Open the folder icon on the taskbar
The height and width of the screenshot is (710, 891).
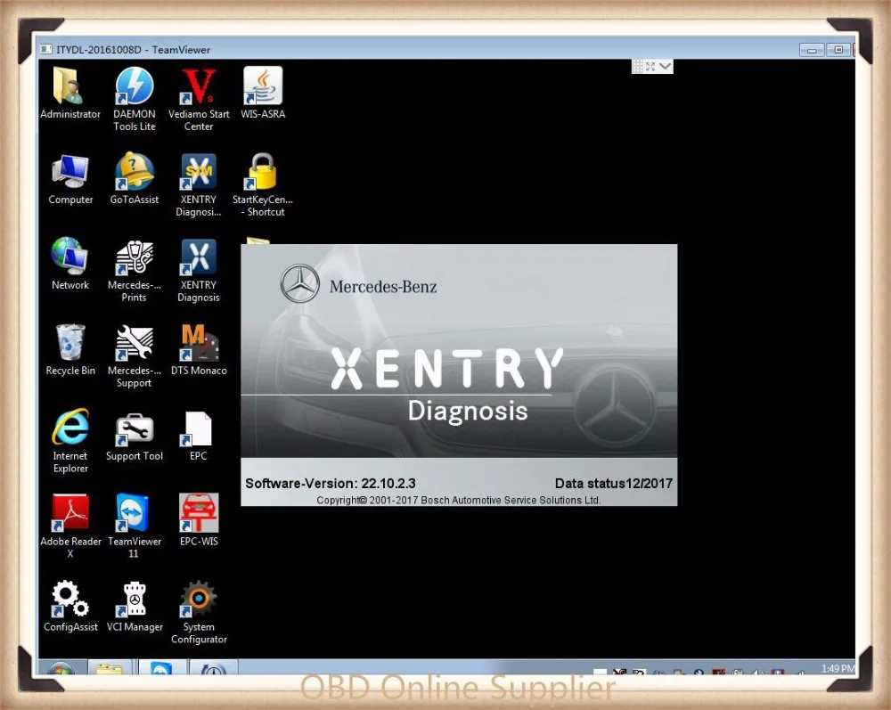pos(110,668)
